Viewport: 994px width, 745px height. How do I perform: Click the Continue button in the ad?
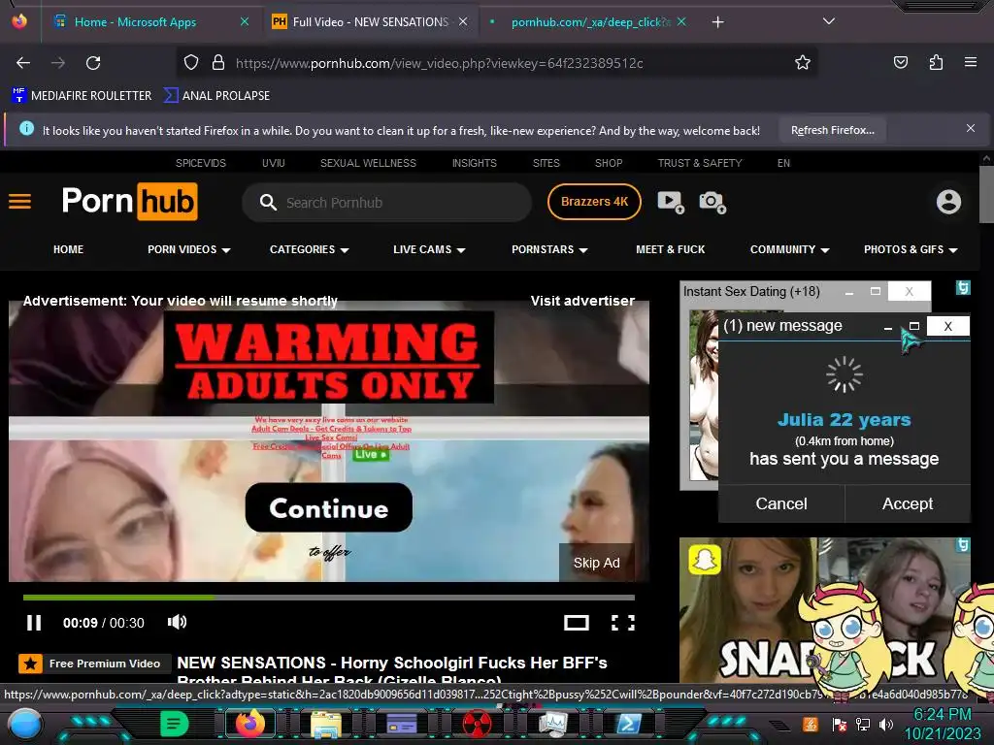(x=328, y=508)
